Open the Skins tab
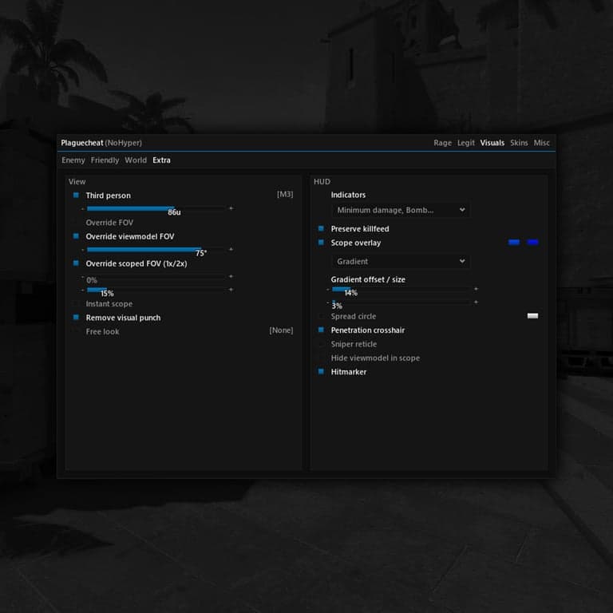The image size is (613, 613). click(x=519, y=143)
